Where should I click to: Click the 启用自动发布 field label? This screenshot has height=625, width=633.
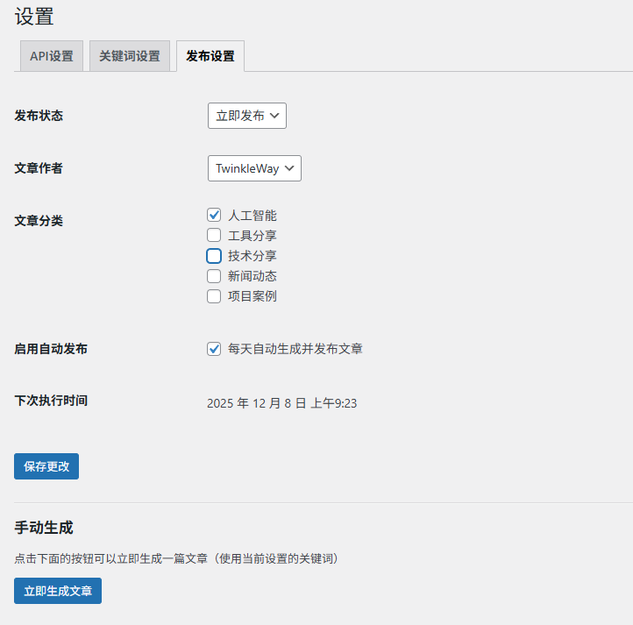coord(51,349)
